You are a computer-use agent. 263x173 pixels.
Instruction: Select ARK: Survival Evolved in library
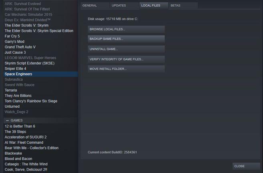point(23,4)
